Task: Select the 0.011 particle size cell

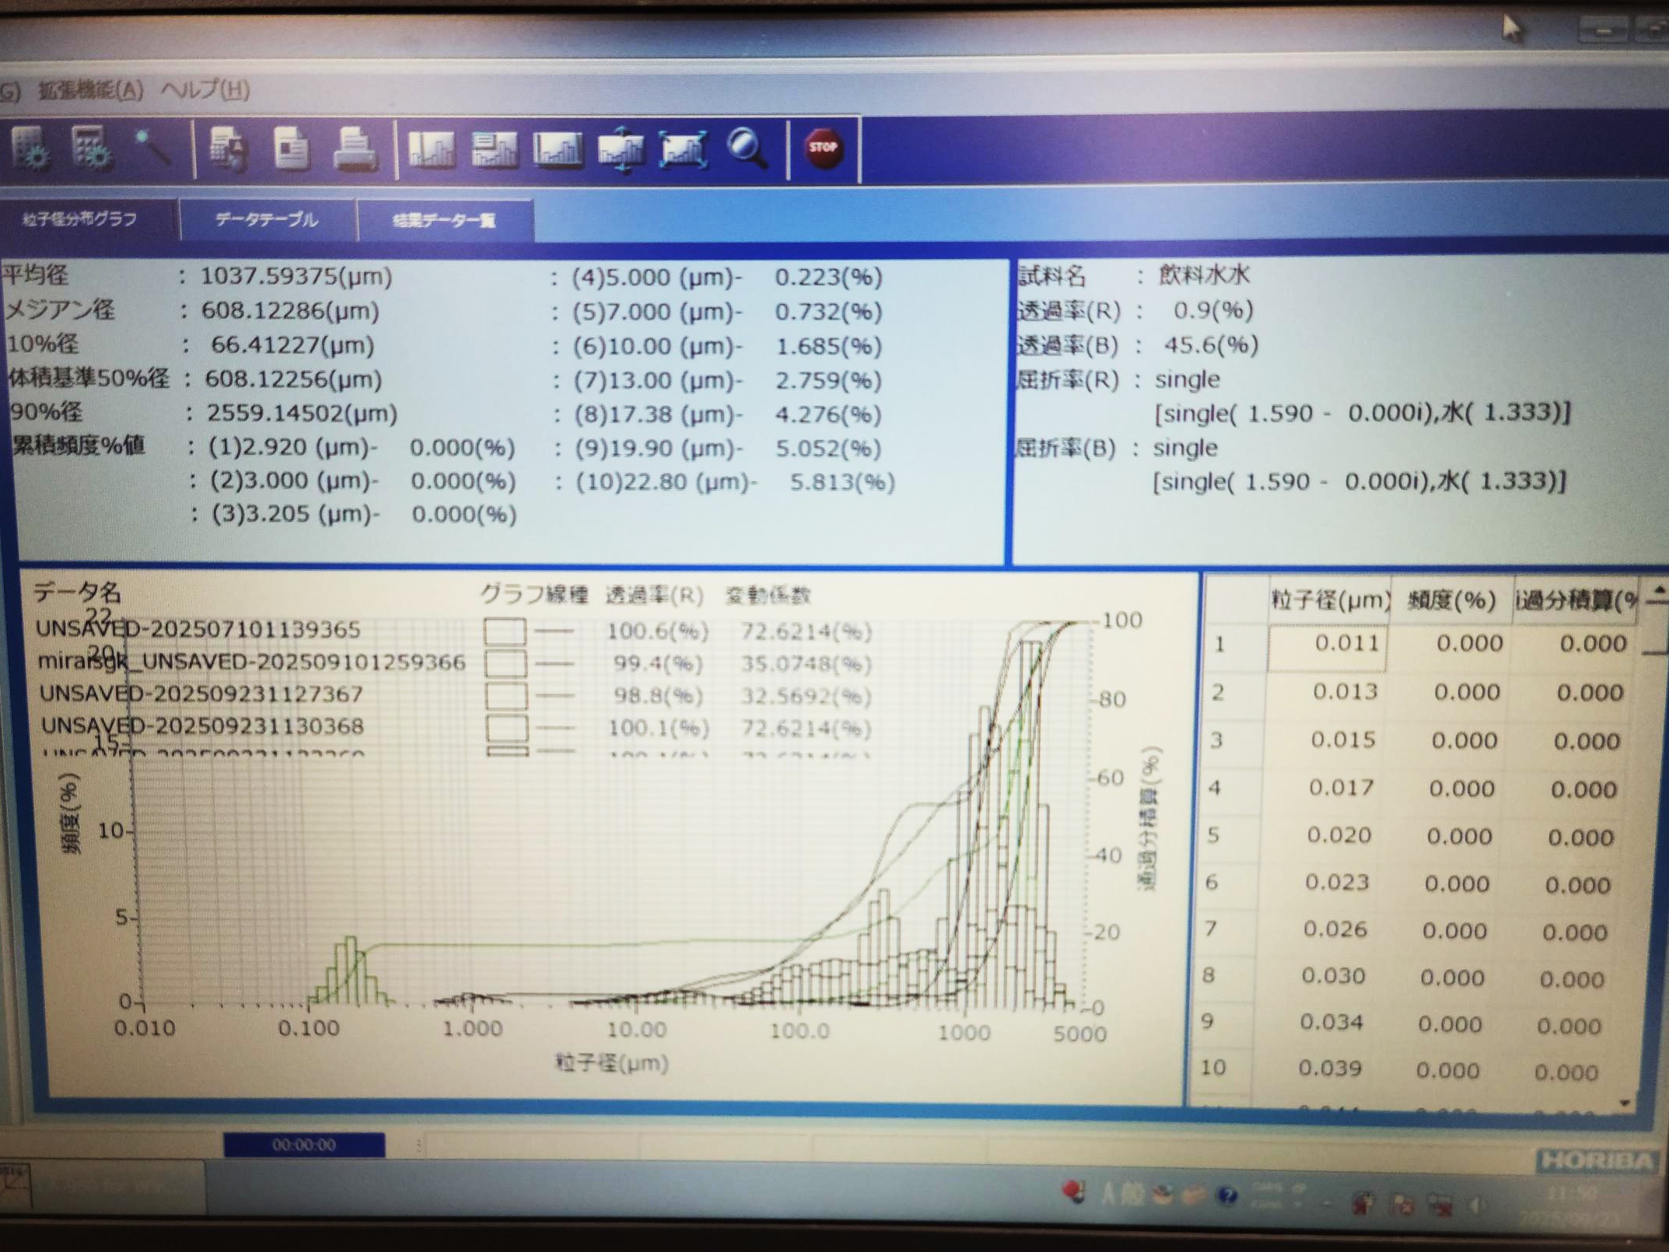Action: pyautogui.click(x=1328, y=644)
